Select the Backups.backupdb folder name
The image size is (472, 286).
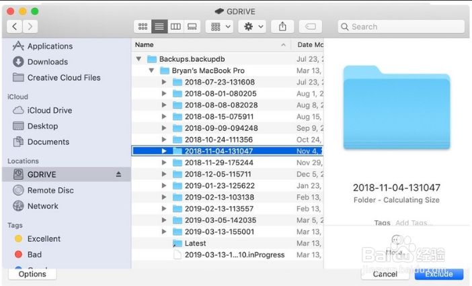(x=192, y=59)
